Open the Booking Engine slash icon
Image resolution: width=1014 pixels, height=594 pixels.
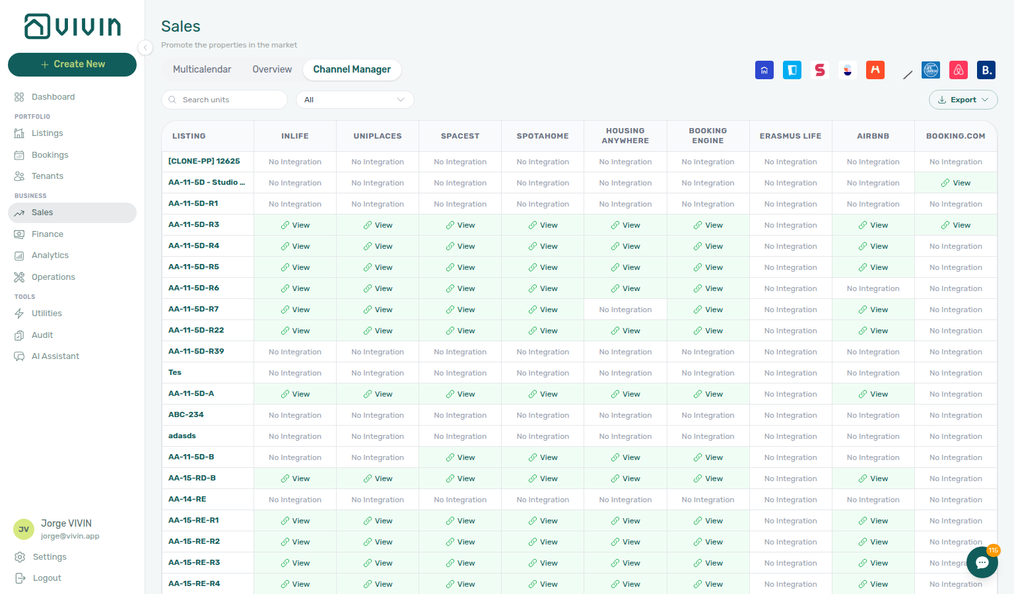coord(908,75)
